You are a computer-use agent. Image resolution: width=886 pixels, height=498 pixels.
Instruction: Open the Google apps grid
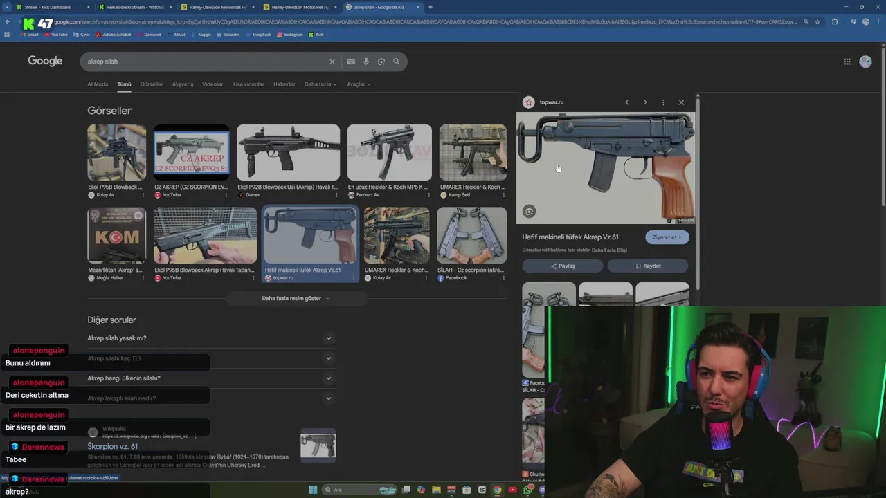[x=847, y=62]
